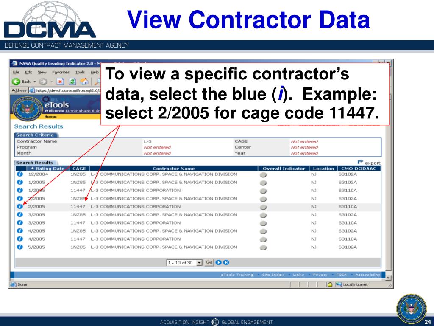Select blue info icon for 2/2005 11447
Viewport: 434px width, 326px height.
point(19,207)
